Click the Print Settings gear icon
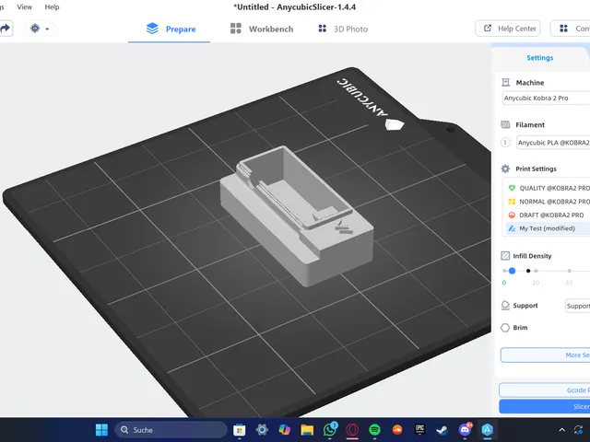This screenshot has width=590, height=442. (506, 169)
